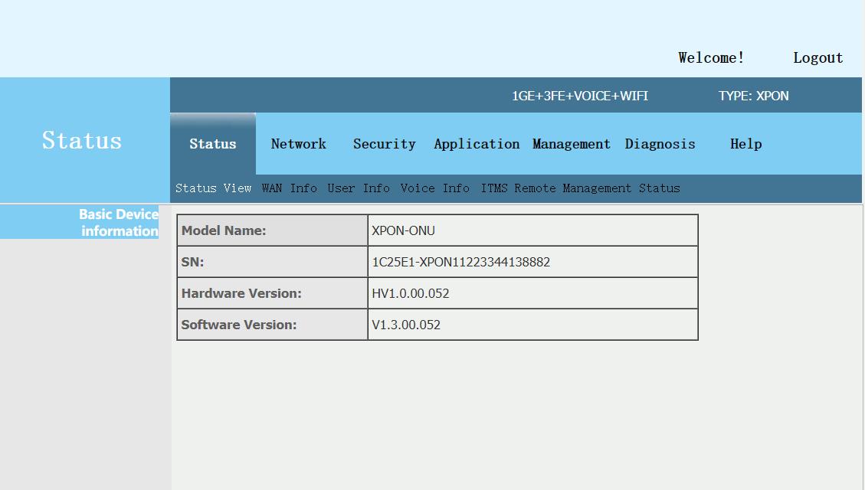This screenshot has width=865, height=490.
Task: Open the WAN Info submenu
Action: point(289,188)
